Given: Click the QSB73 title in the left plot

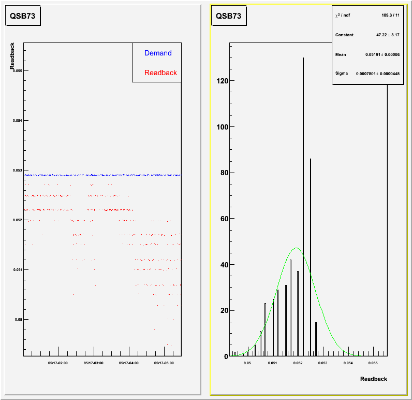Looking at the screenshot, I should click(23, 16).
